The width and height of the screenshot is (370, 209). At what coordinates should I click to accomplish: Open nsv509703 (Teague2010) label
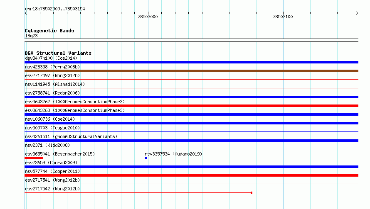coord(52,128)
